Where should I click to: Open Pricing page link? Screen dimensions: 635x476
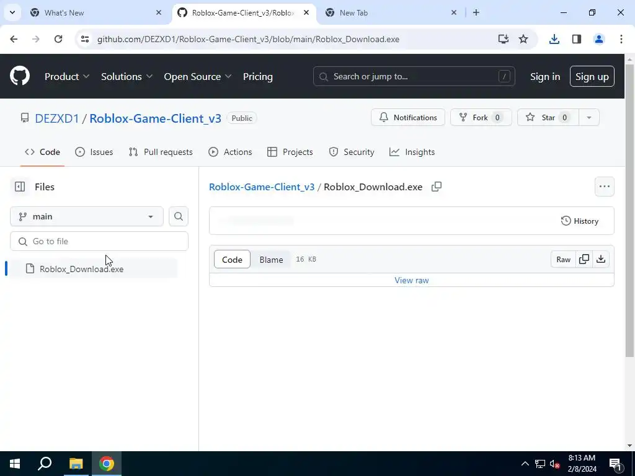[257, 76]
